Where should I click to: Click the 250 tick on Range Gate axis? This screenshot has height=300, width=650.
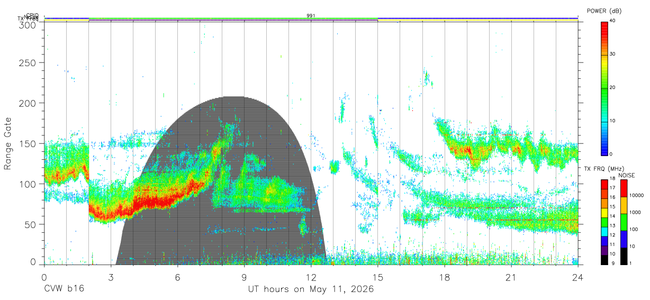tap(29, 62)
